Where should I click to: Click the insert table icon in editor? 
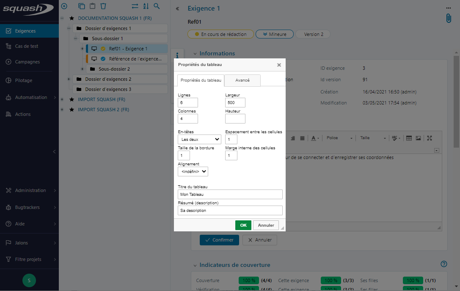coord(409,138)
